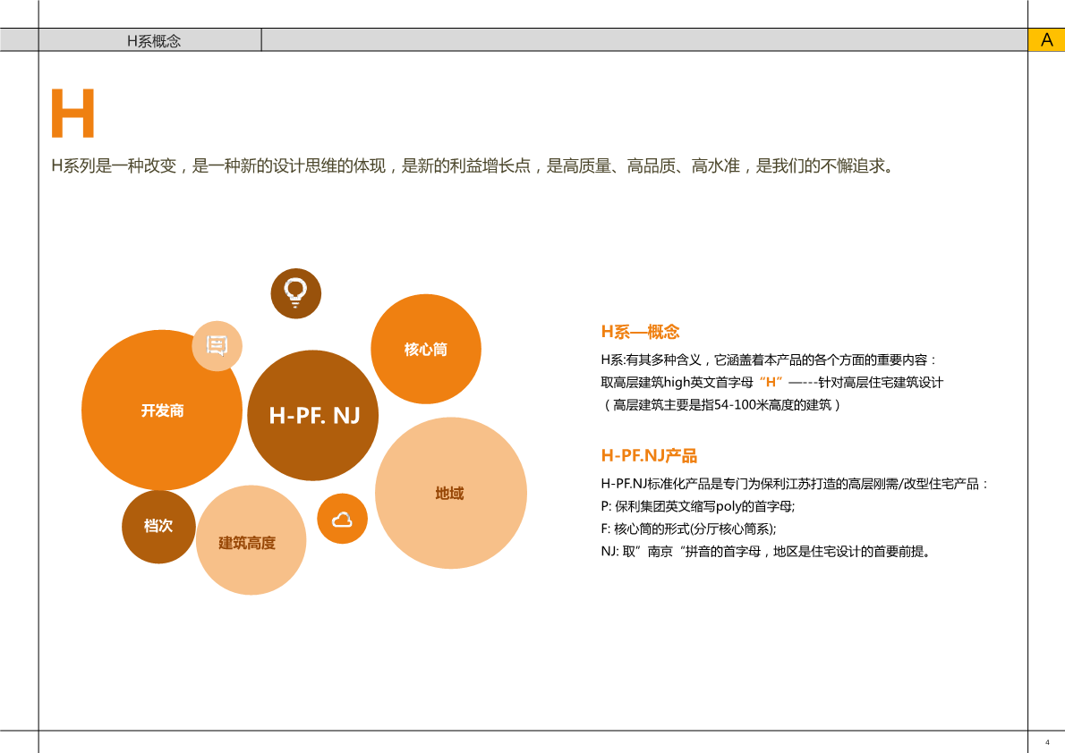
Task: Click the line F: 核心筒的形式
Action: (689, 529)
